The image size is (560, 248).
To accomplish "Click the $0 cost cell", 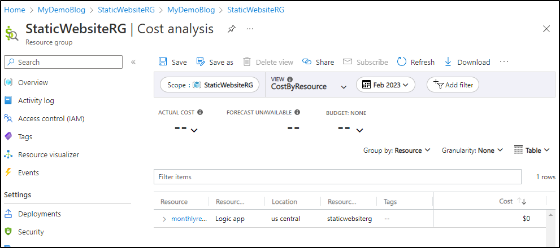I will 526,219.
